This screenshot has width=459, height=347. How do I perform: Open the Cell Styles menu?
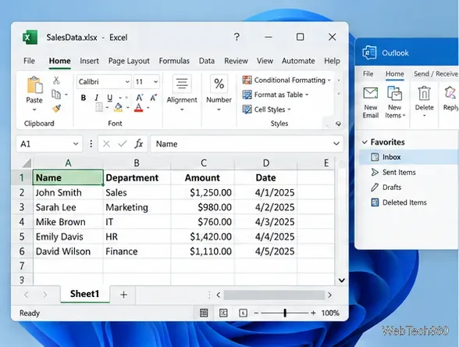[x=266, y=109]
